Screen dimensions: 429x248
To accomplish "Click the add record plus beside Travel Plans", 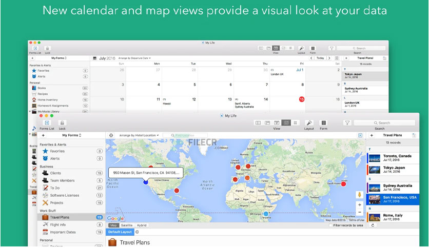I will pyautogui.click(x=372, y=135).
